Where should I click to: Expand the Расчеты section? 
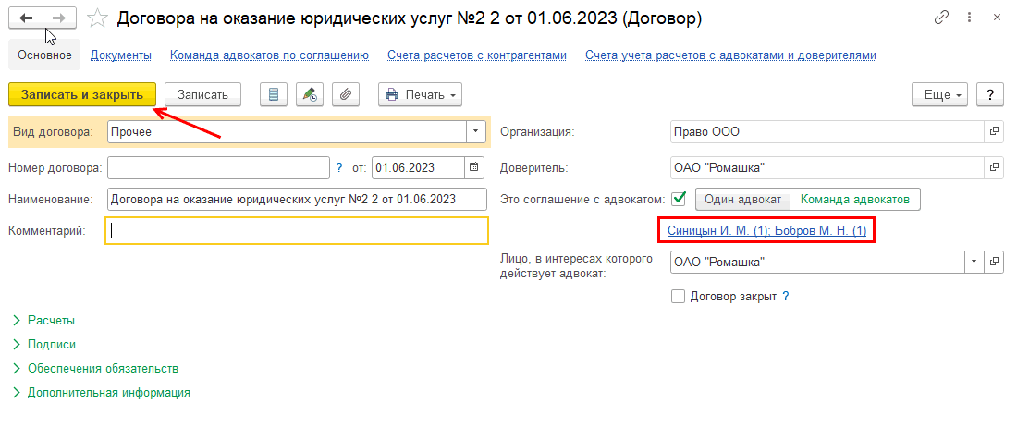click(51, 321)
